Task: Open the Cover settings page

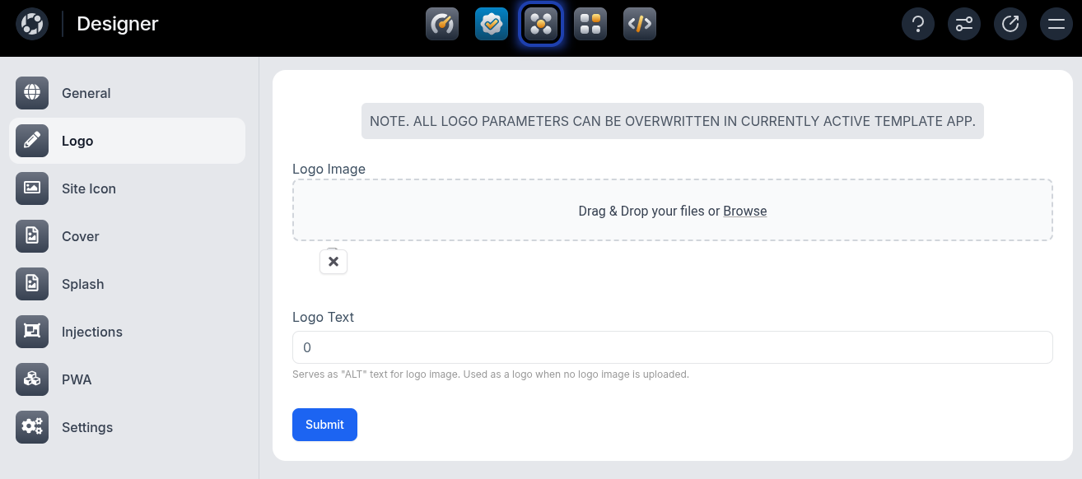Action: (80, 236)
